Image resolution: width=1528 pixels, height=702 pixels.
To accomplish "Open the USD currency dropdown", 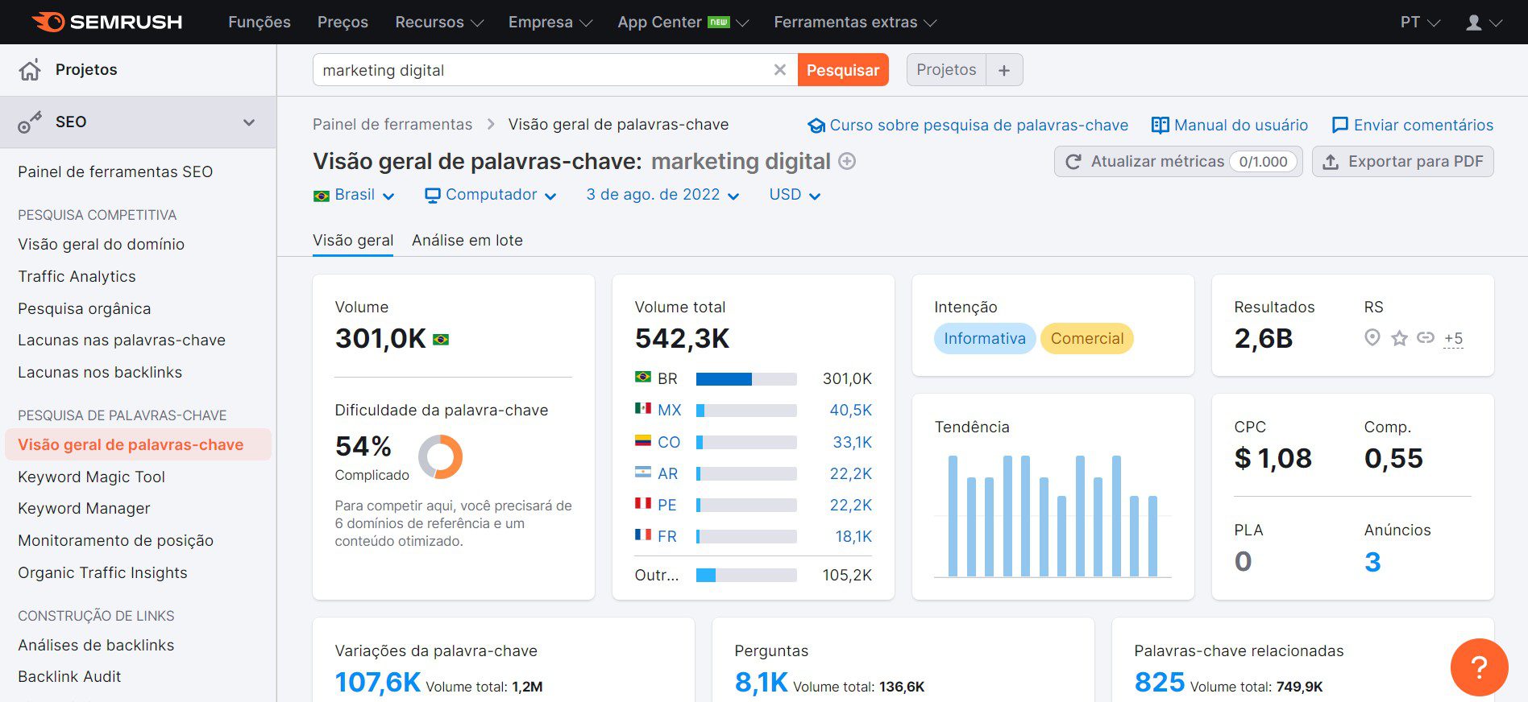I will 795,196.
